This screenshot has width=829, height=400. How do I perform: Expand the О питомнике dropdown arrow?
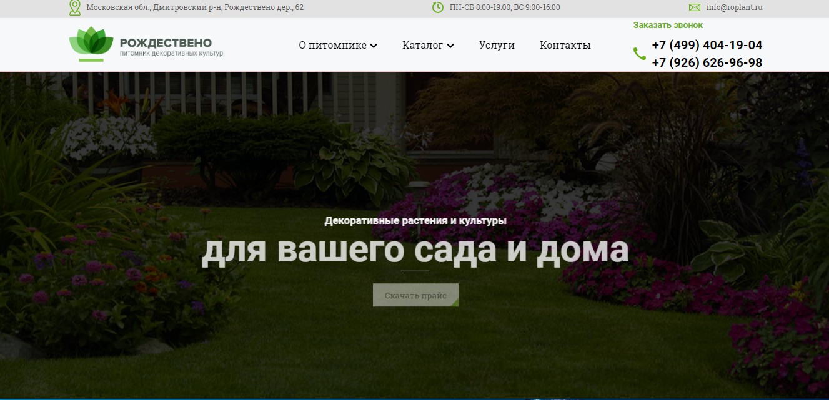click(374, 46)
